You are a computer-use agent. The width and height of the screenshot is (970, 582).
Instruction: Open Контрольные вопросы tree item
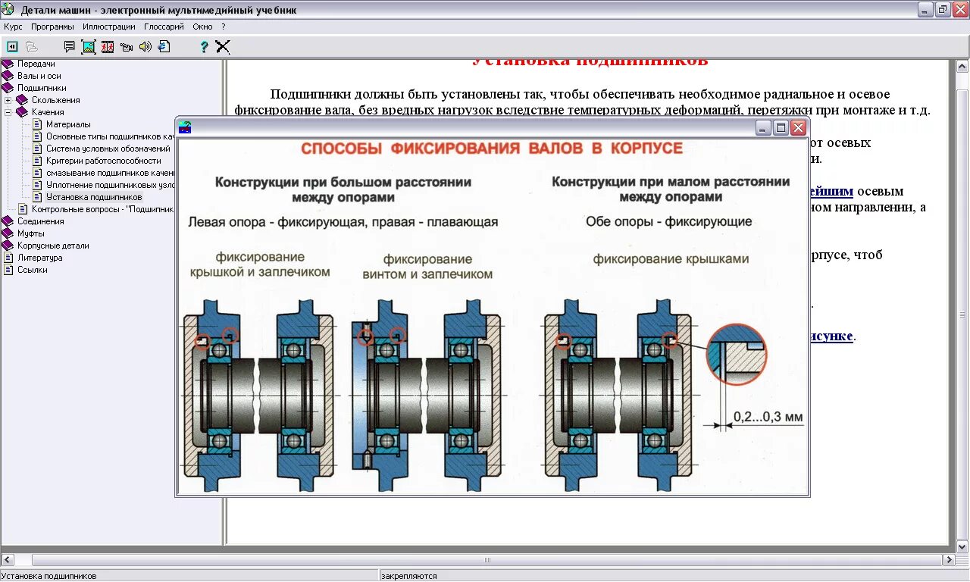point(103,209)
